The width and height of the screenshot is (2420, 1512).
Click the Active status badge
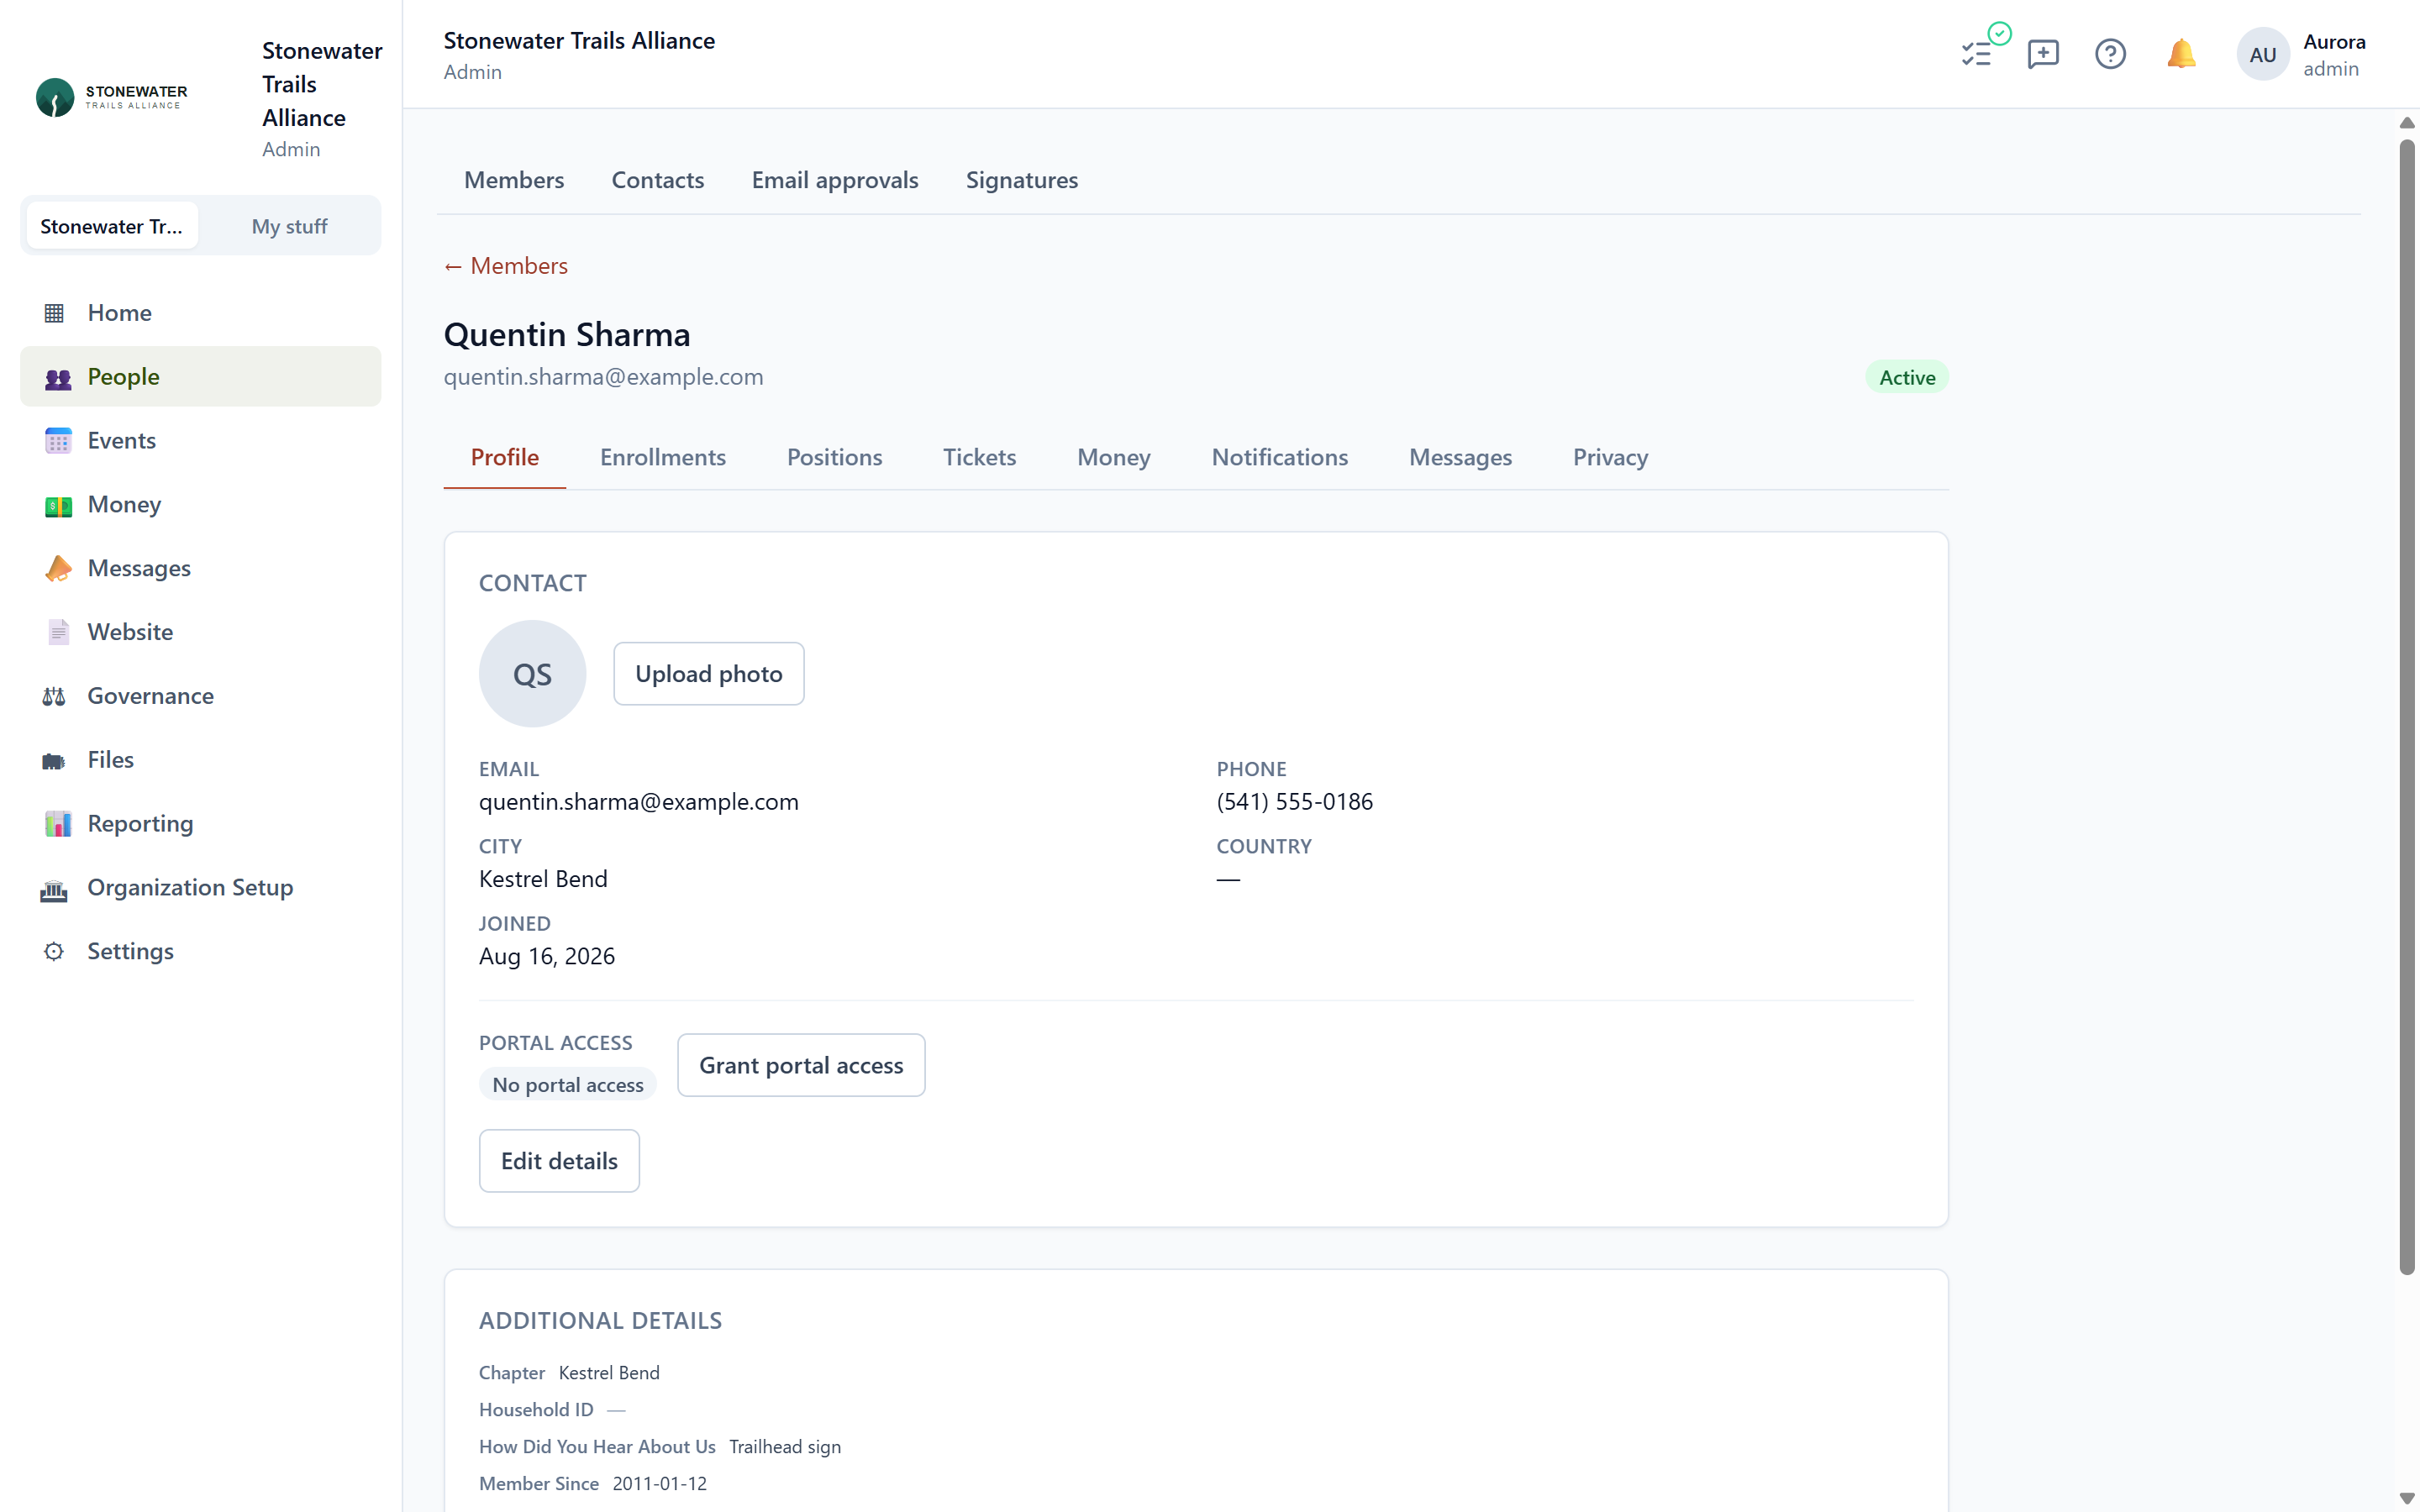pos(1907,377)
